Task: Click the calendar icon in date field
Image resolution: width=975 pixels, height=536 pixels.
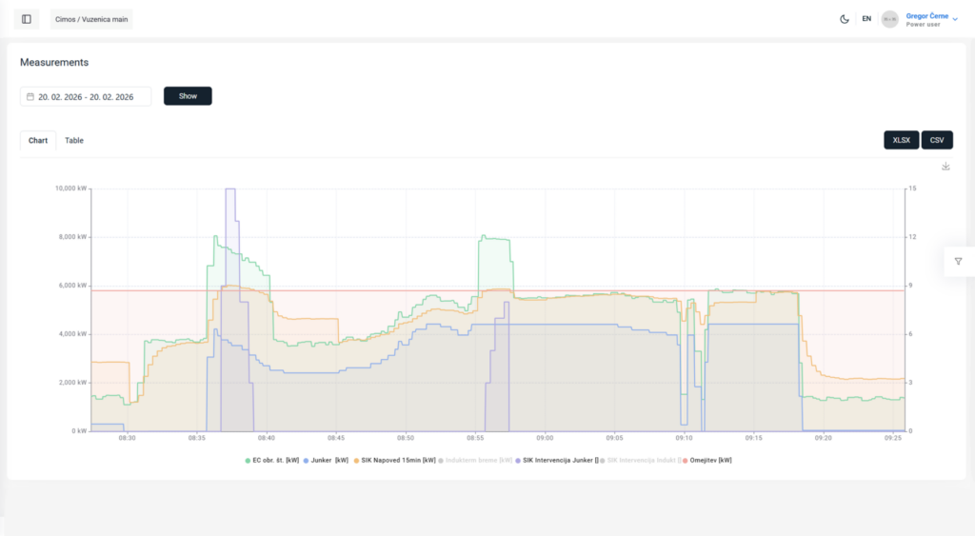Action: click(x=30, y=96)
